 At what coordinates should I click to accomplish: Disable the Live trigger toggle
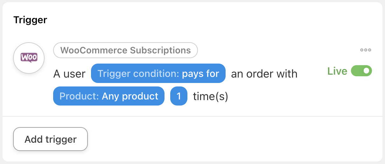(x=361, y=71)
